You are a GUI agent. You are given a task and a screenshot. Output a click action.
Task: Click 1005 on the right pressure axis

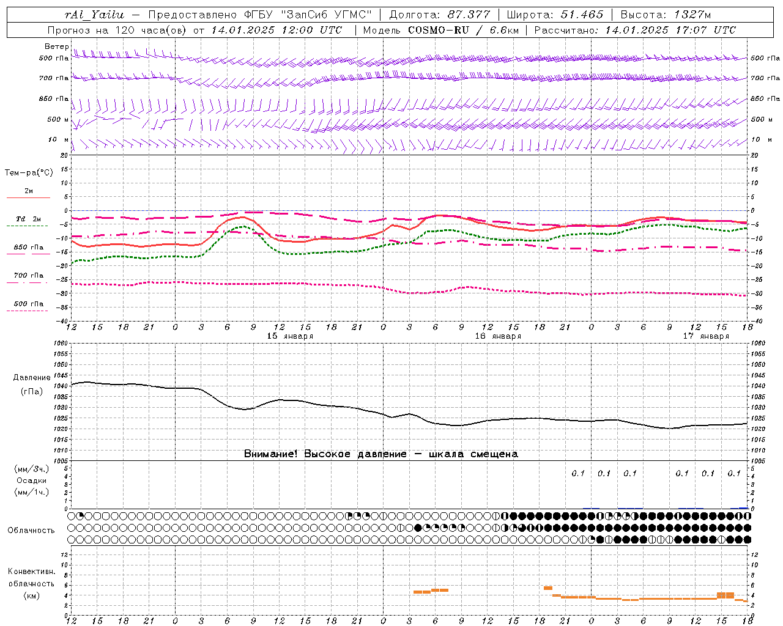[757, 461]
